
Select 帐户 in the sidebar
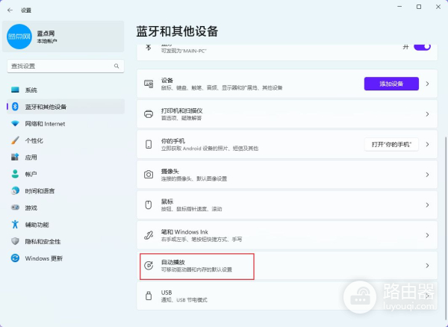66,174
